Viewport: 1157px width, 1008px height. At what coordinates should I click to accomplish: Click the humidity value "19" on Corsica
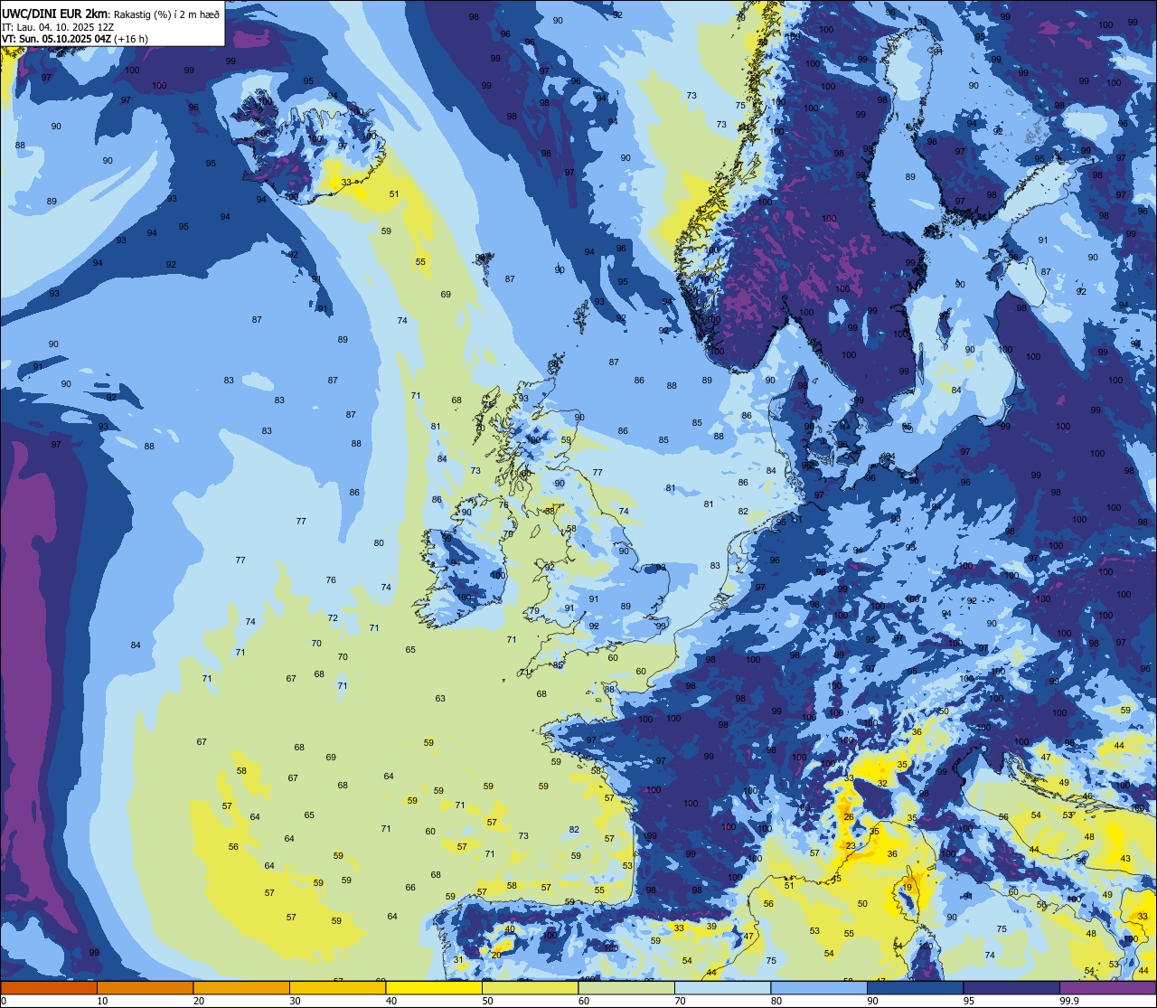click(907, 889)
